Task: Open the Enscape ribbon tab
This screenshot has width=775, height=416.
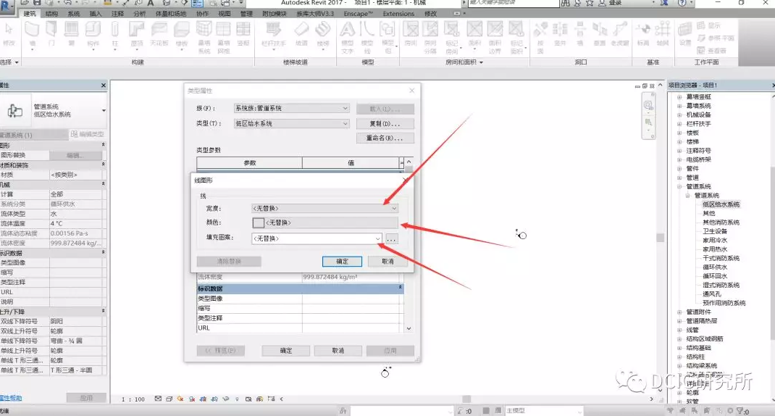Action: 359,14
